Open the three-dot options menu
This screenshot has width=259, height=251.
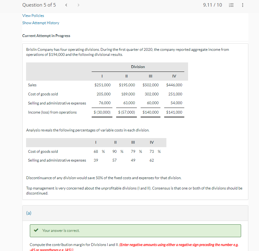tap(242, 5)
